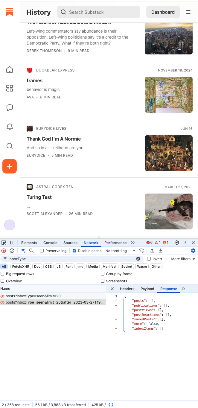
Task: Click the DevTools inspect element icon
Action: (4, 243)
